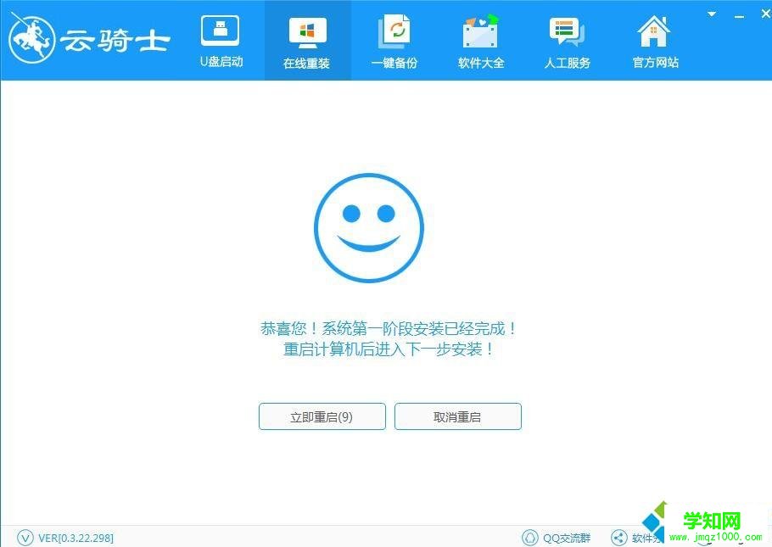Click the 取消重启 cancel restart button
The image size is (772, 547).
click(457, 416)
